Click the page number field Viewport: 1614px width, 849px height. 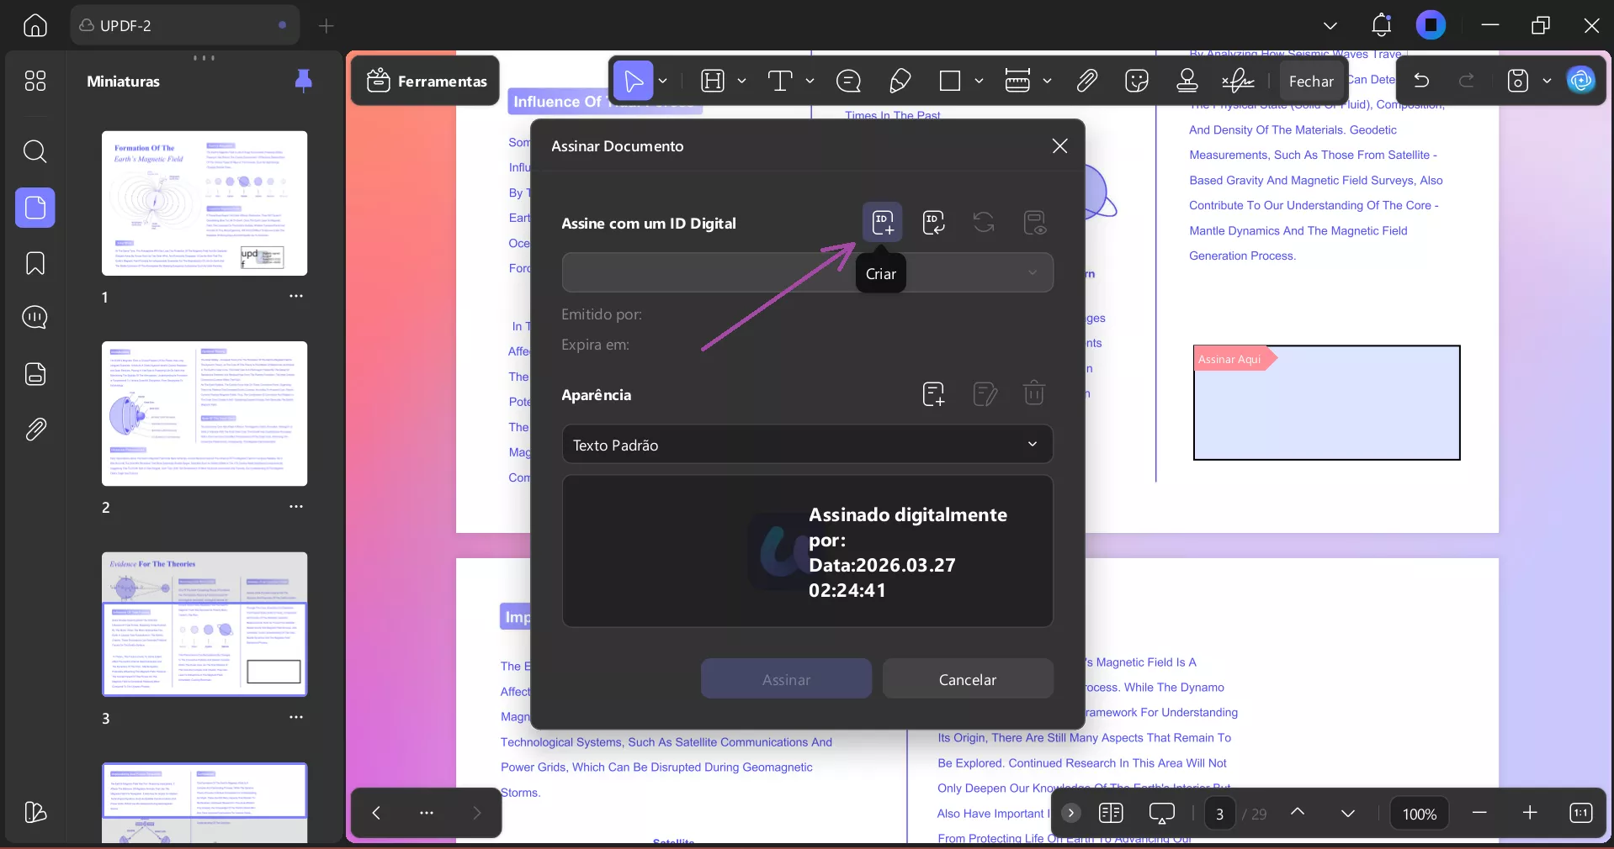[x=1219, y=813]
